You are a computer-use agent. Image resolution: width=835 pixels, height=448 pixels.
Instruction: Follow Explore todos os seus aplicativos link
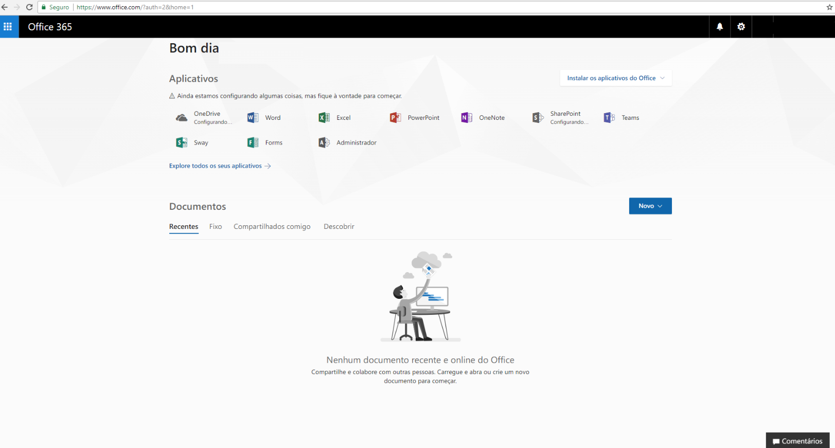[x=220, y=166]
